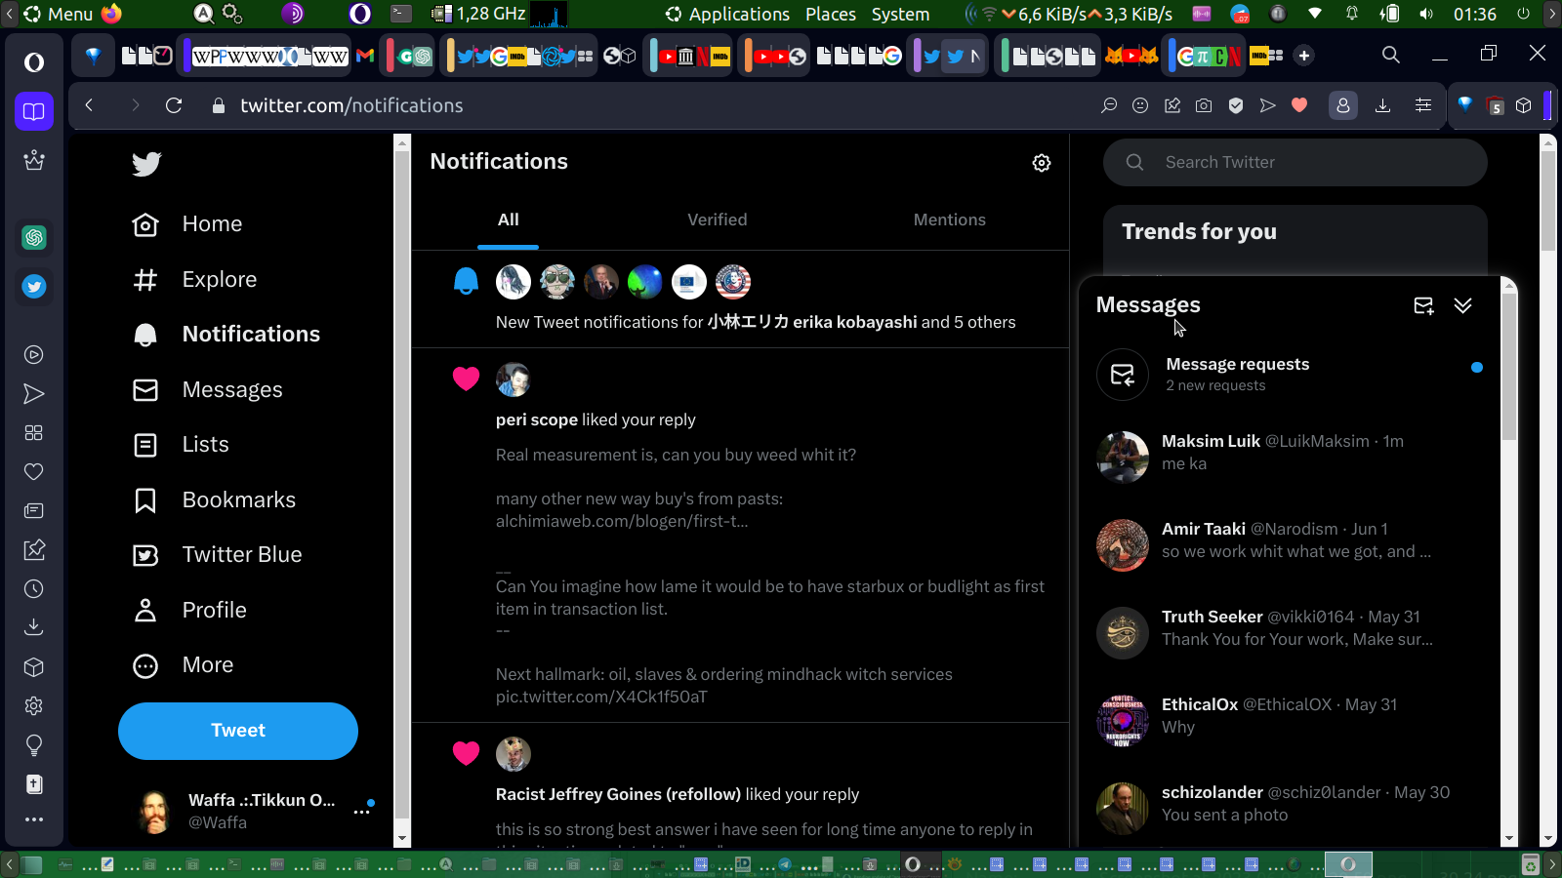Open Twitter in the Opera sidebar
1562x878 pixels.
tap(34, 287)
